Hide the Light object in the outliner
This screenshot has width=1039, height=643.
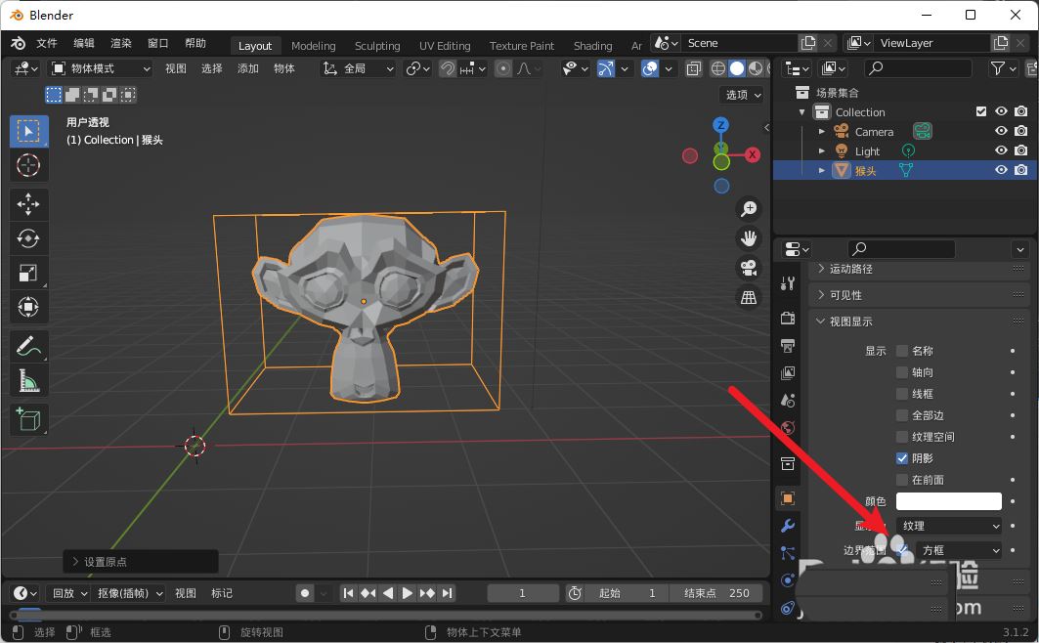point(1000,150)
